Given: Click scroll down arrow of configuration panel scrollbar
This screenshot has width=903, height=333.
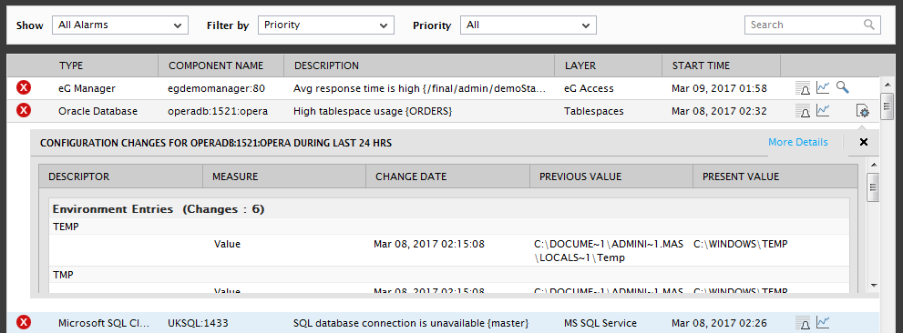Looking at the screenshot, I should click(x=873, y=285).
